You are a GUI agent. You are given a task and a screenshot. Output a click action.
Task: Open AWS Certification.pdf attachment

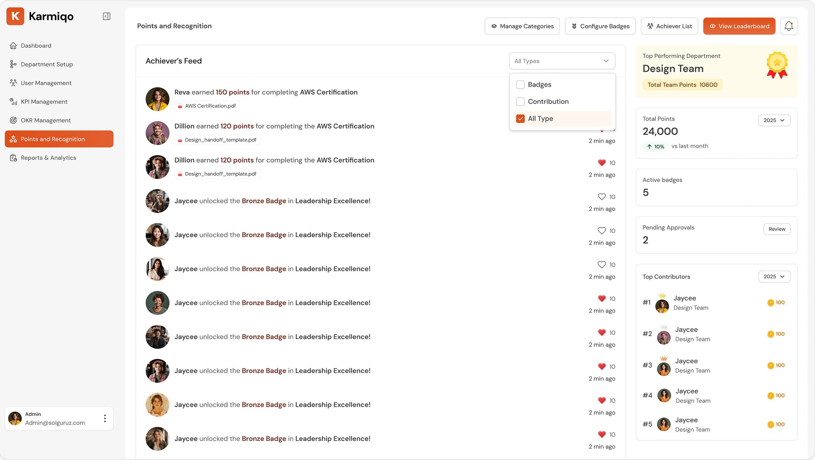click(207, 106)
